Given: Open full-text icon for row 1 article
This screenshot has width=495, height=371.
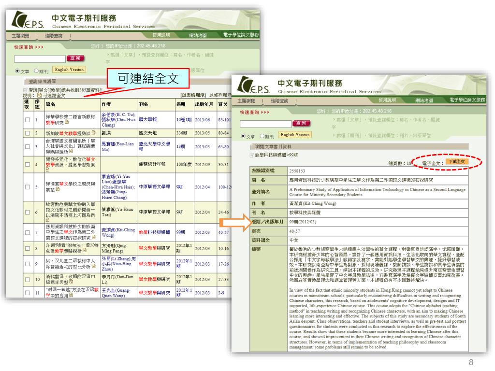Looking at the screenshot, I should (x=67, y=122).
